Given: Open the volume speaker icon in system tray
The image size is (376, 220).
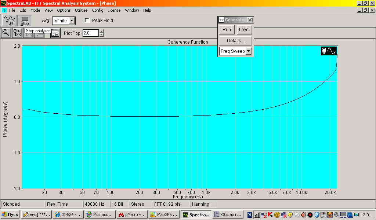Looking at the screenshot, I should coord(304,215).
